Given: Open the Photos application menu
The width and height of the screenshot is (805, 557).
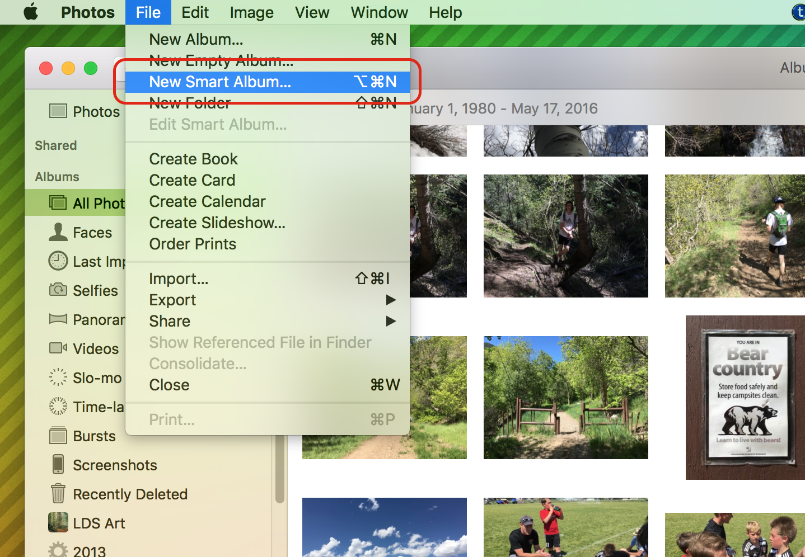Looking at the screenshot, I should coord(88,12).
